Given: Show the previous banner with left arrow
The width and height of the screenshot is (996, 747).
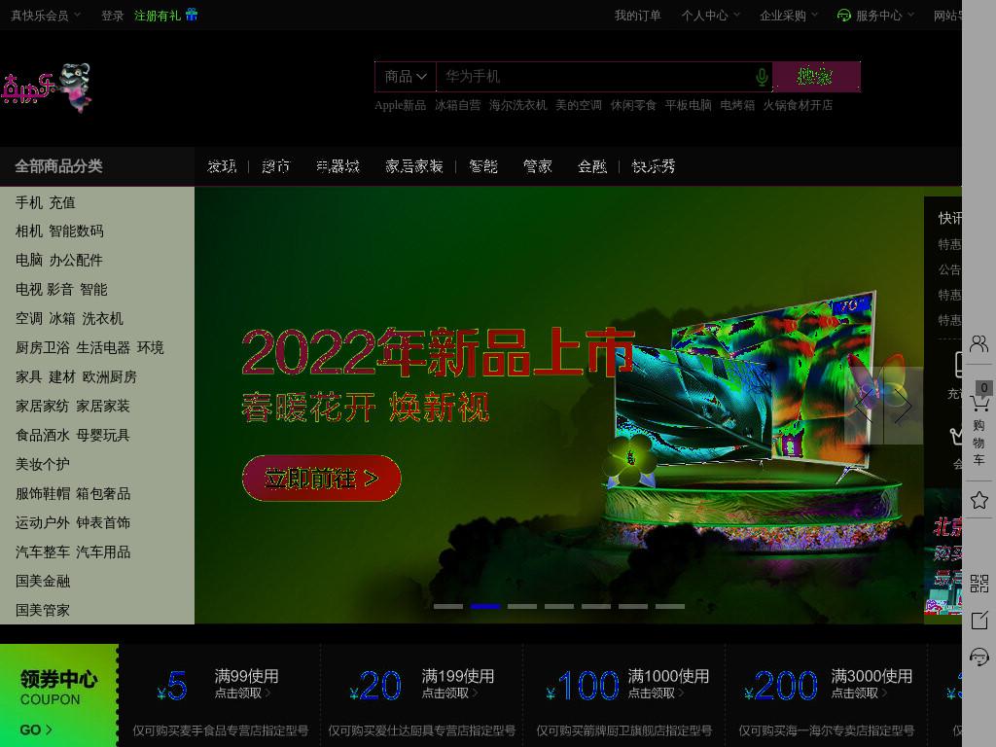Looking at the screenshot, I should tap(864, 406).
